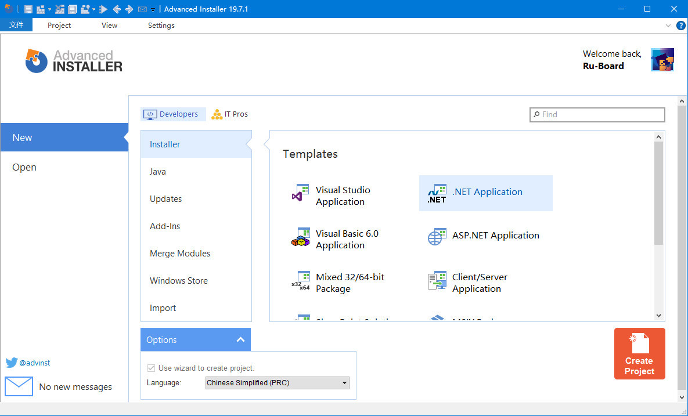Click the blue Help question mark icon
Screen dimensions: 688x416
tap(681, 26)
